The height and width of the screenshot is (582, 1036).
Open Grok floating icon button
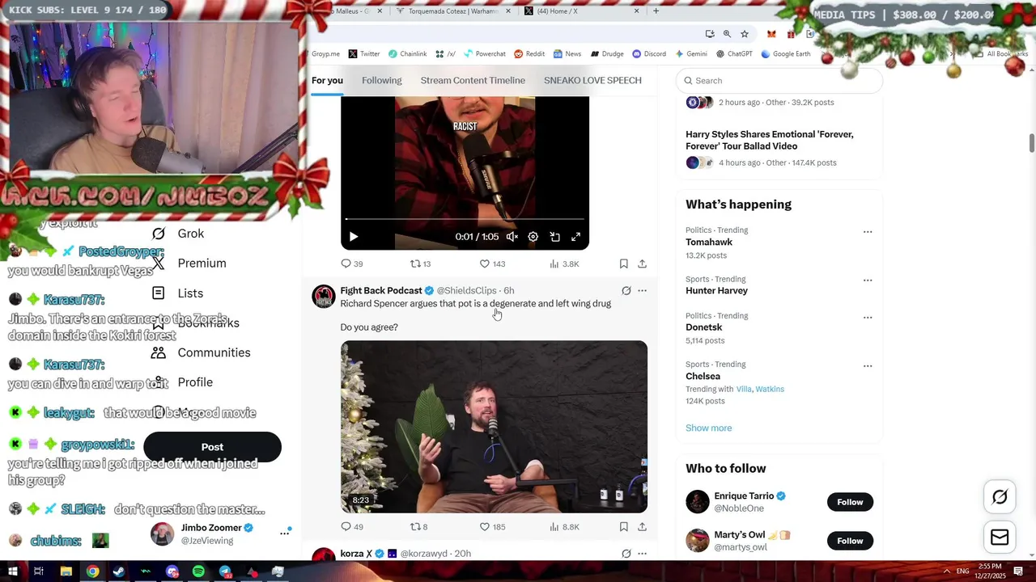1000,497
